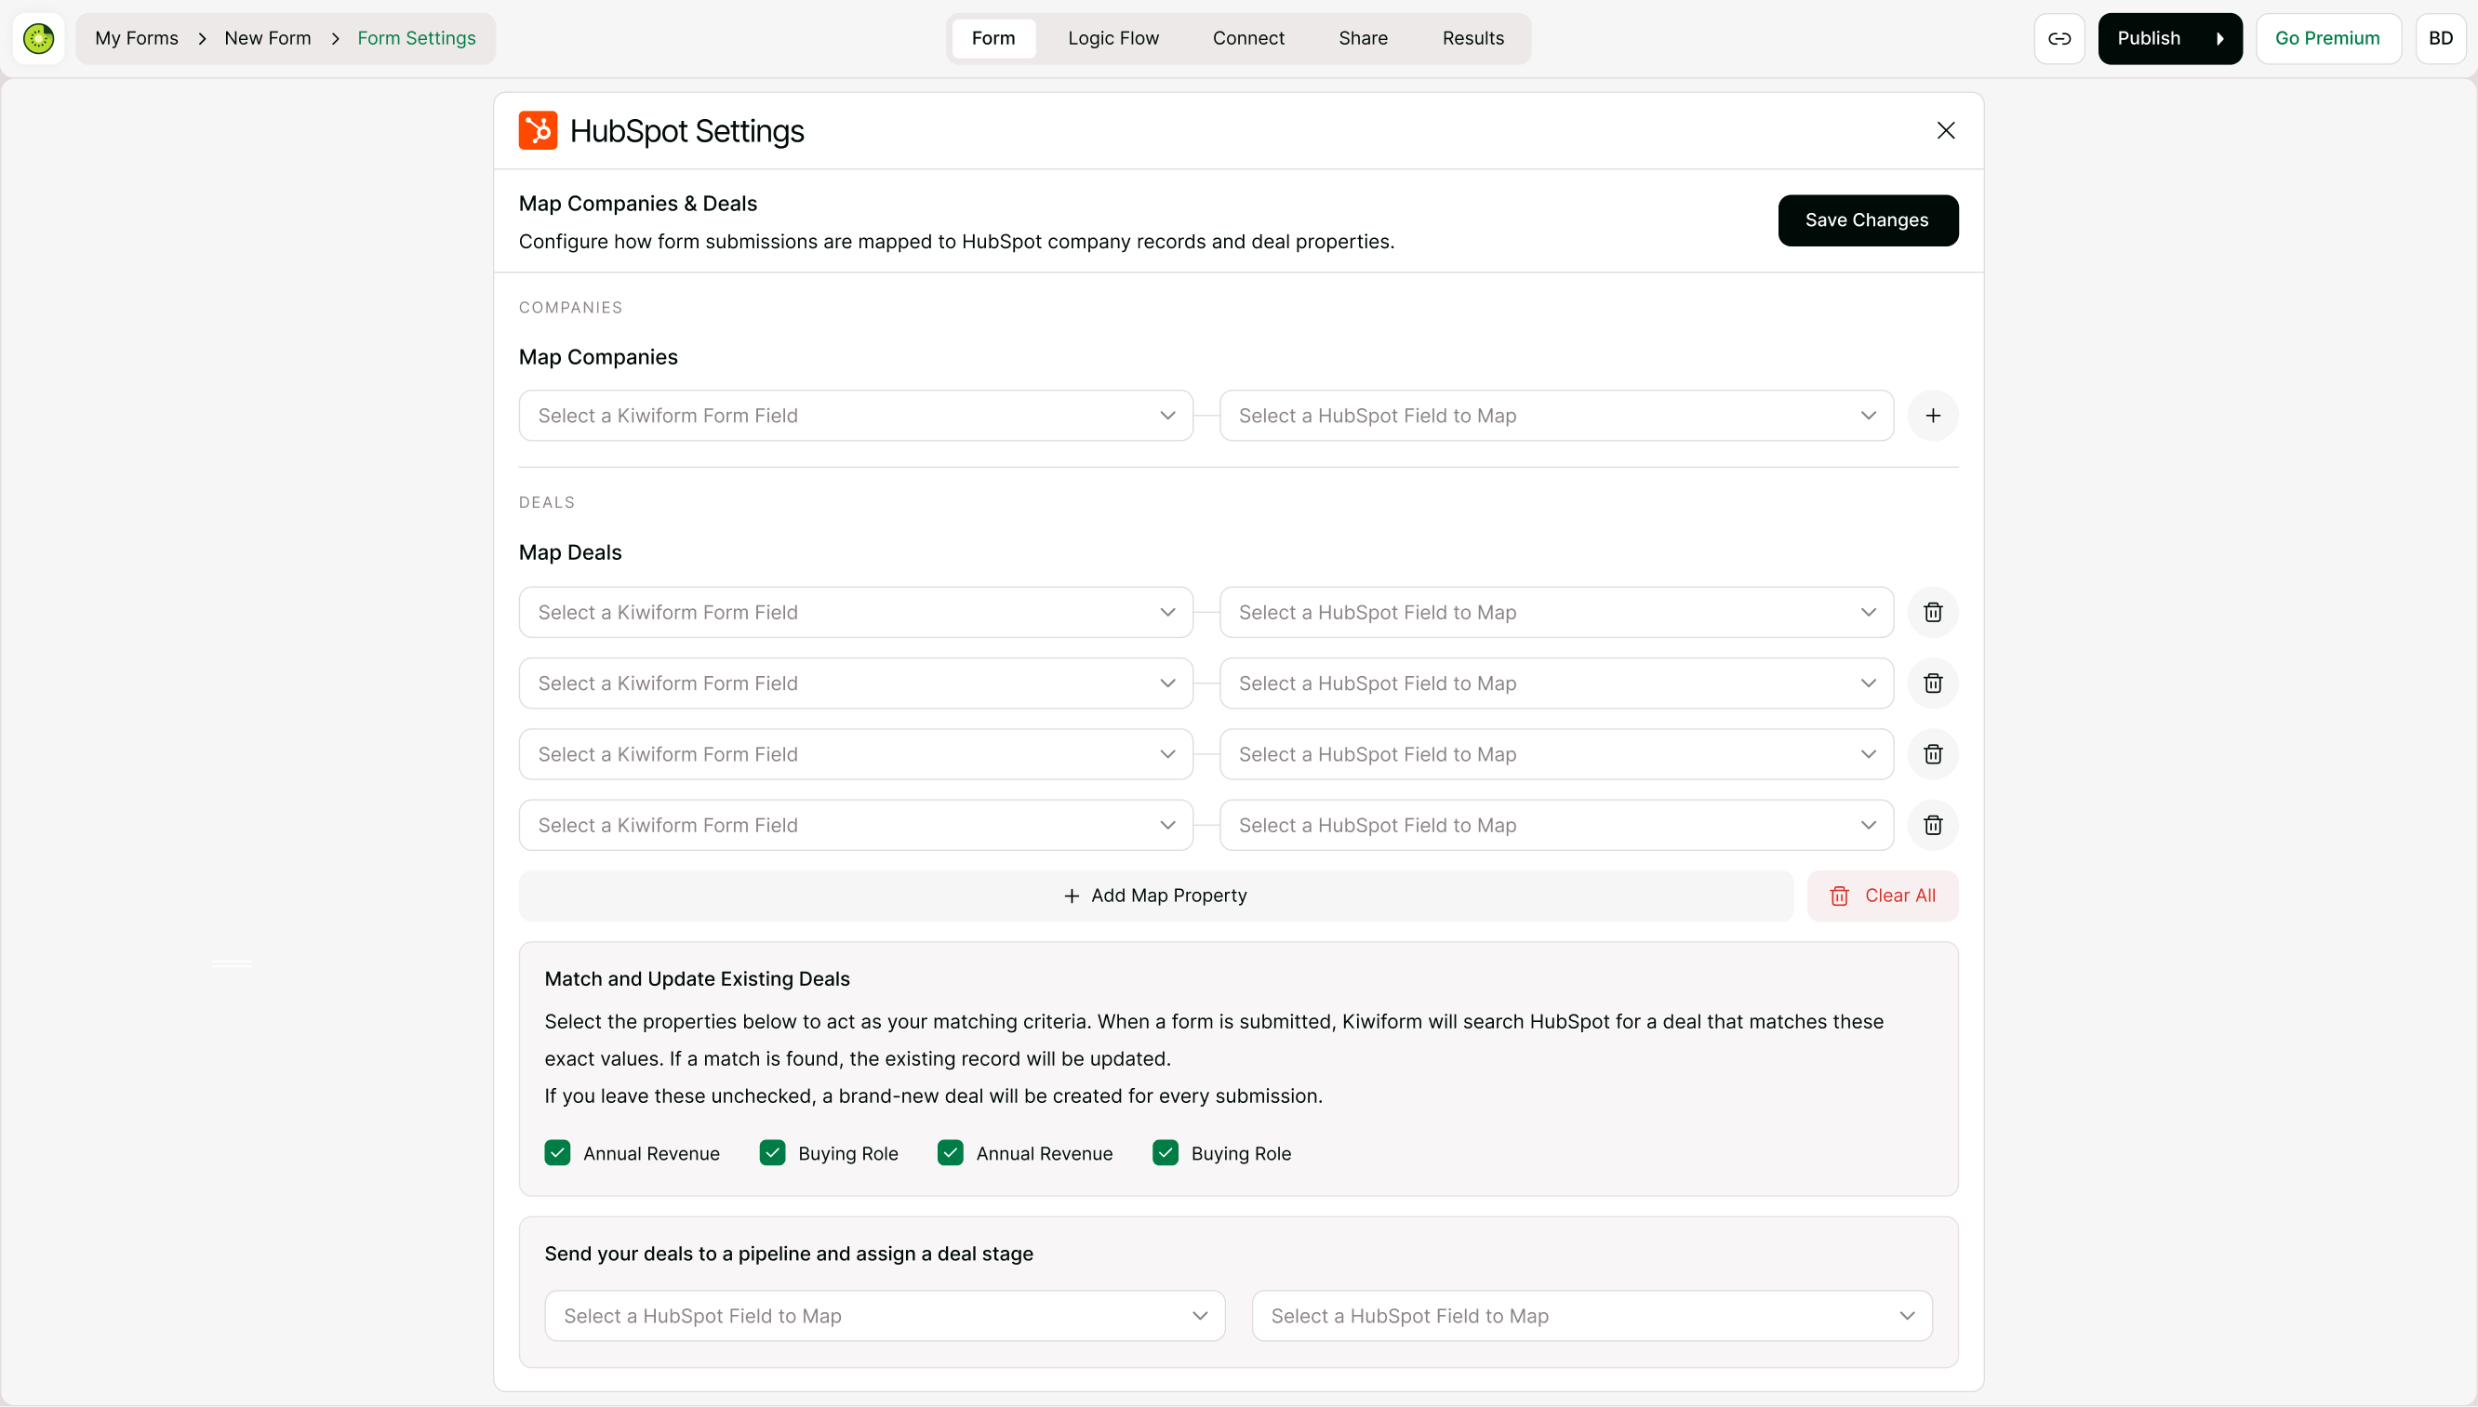Open first deal row HubSpot field dropdown

point(1557,612)
